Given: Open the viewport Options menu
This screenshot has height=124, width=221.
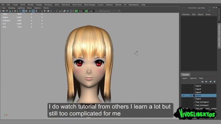Looking at the screenshot, I should (x=38, y=8).
